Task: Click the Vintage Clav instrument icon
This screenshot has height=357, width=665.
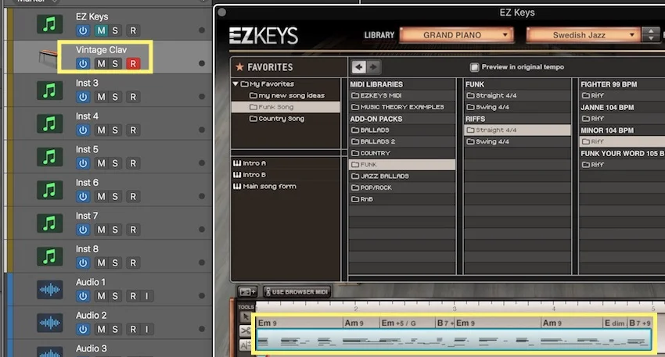Action: pos(48,58)
